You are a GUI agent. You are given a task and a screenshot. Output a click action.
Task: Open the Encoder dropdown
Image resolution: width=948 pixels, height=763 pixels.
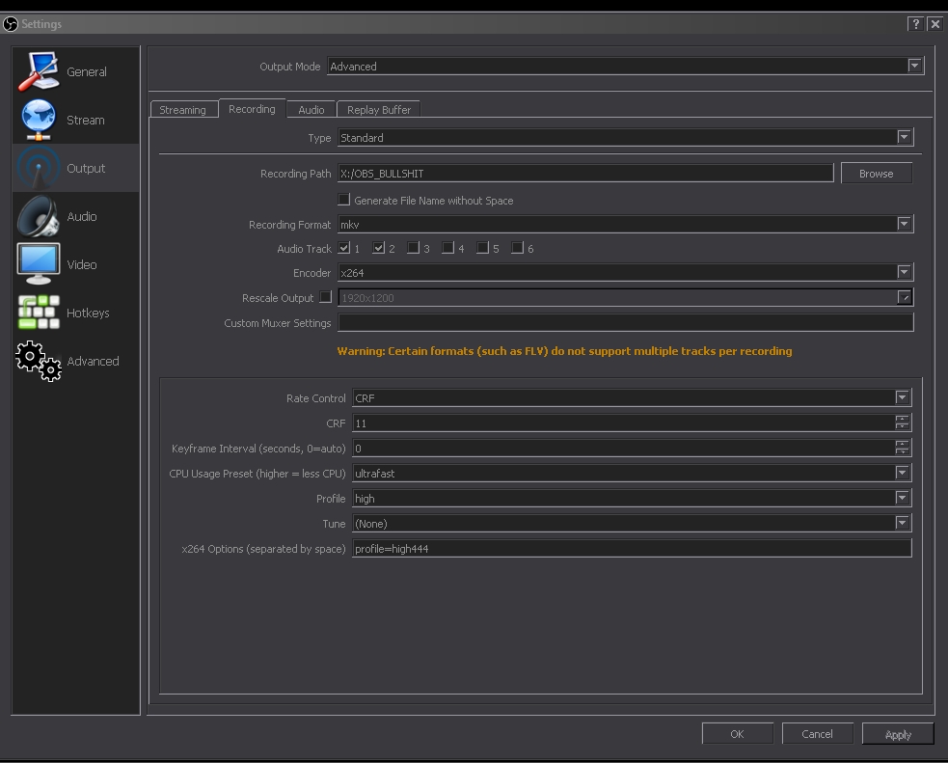click(626, 273)
